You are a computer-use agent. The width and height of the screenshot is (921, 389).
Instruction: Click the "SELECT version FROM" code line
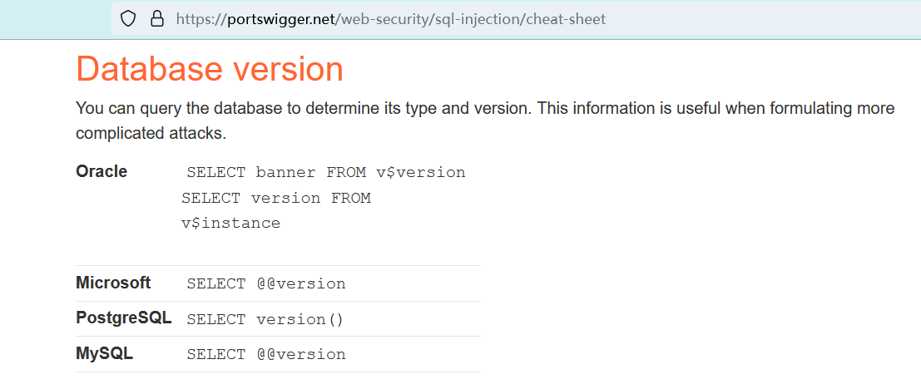276,198
